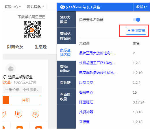152x139 pixels.
Task: Click ranking value 1,8,18
Action: 138,112
